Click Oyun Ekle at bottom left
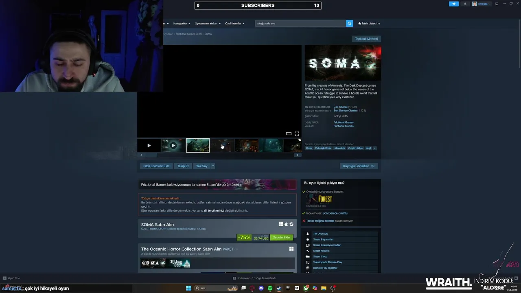Image resolution: width=521 pixels, height=293 pixels. 12,278
